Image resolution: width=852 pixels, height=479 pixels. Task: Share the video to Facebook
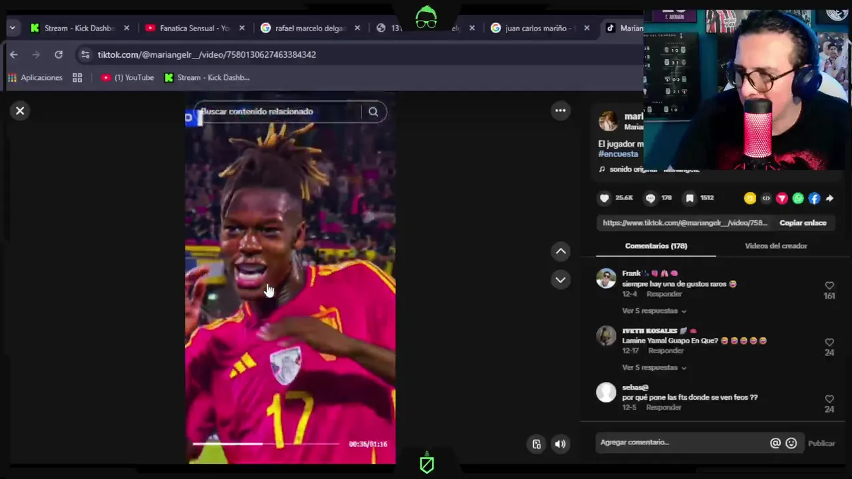coord(814,198)
